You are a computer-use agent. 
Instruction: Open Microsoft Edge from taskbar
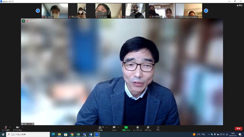pos(53,134)
